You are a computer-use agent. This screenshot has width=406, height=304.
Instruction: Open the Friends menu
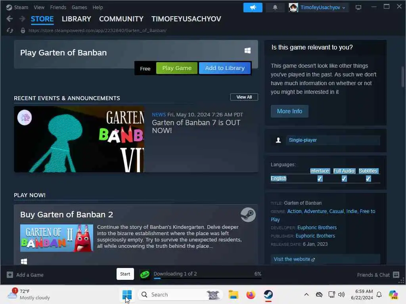[58, 8]
